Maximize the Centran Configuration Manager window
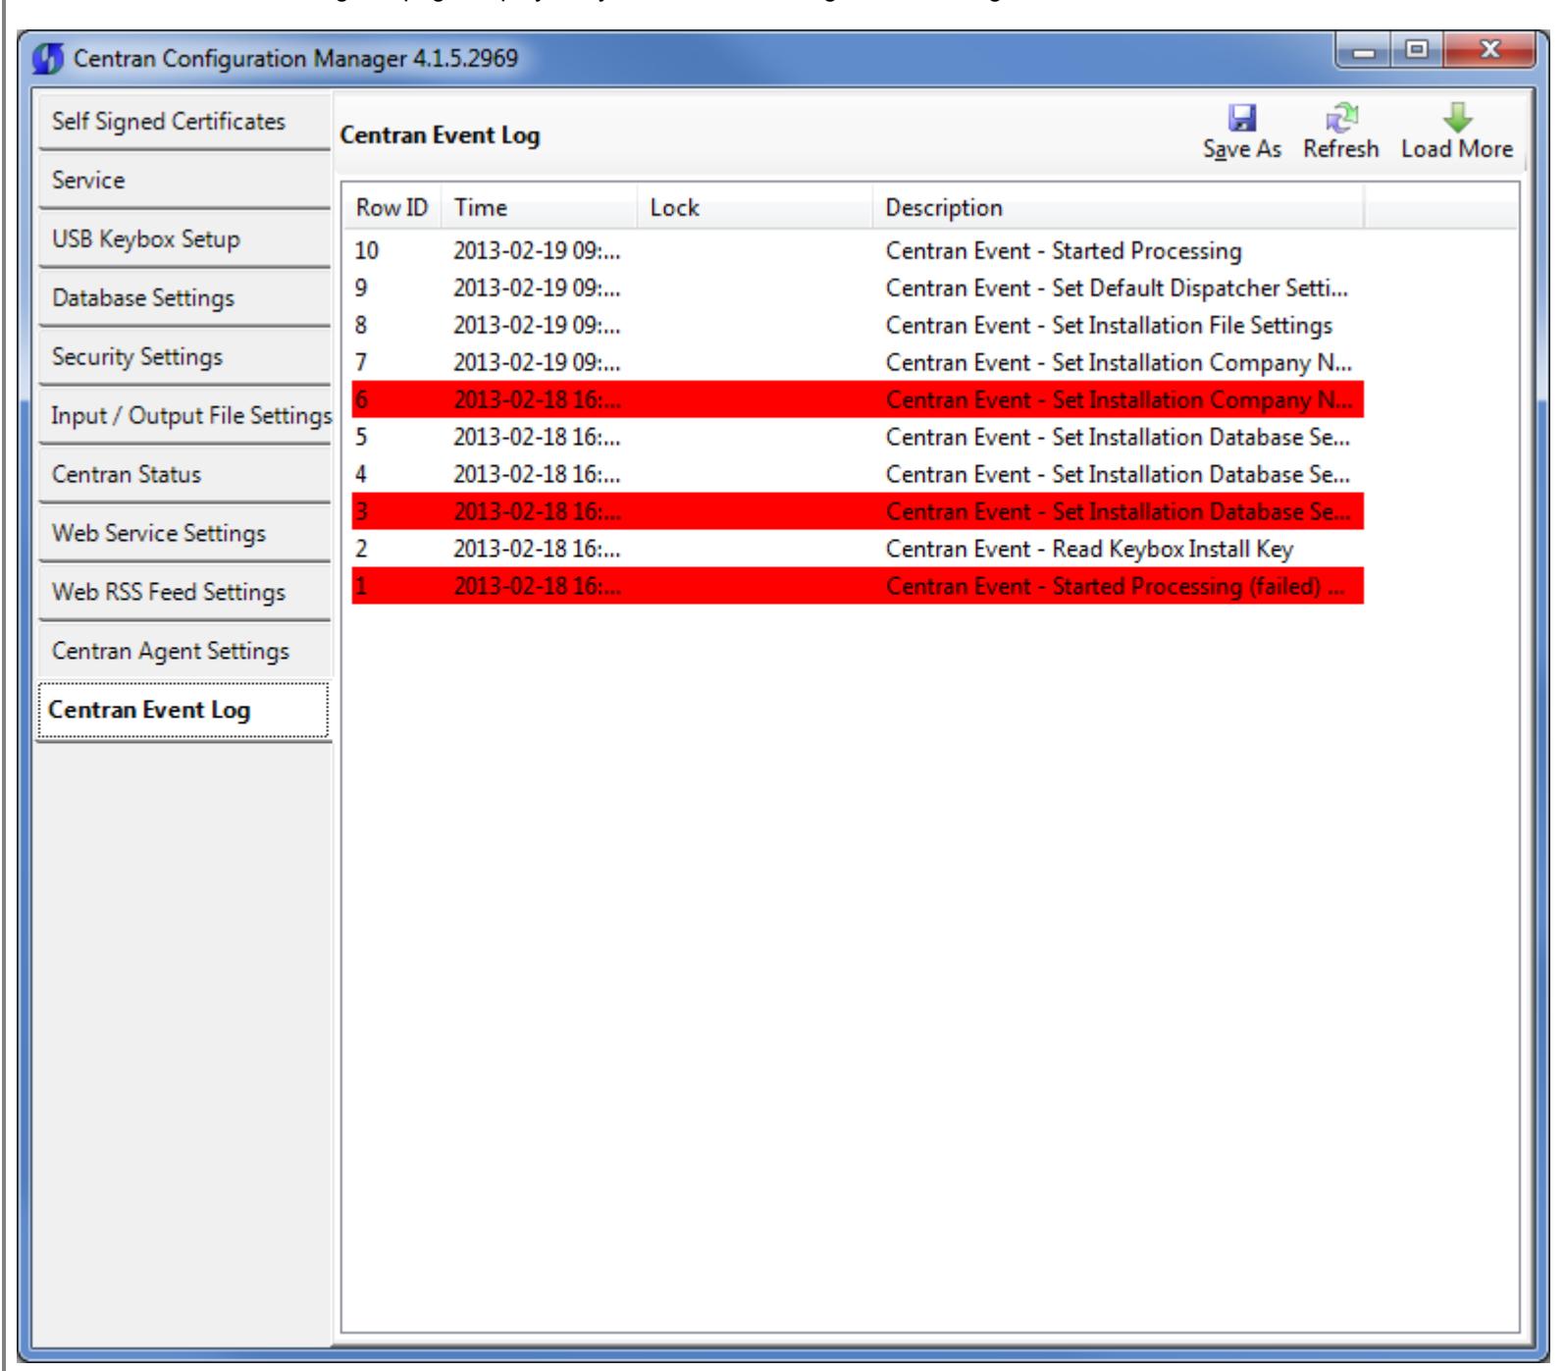 point(1416,50)
